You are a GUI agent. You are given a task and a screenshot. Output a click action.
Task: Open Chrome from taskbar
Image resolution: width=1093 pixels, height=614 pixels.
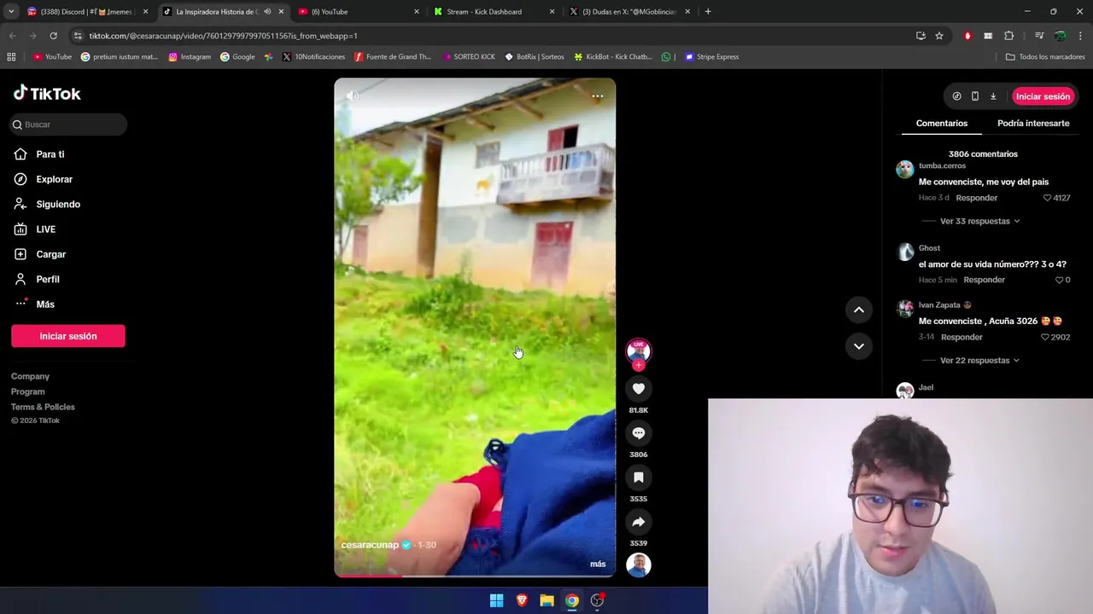[x=572, y=600]
